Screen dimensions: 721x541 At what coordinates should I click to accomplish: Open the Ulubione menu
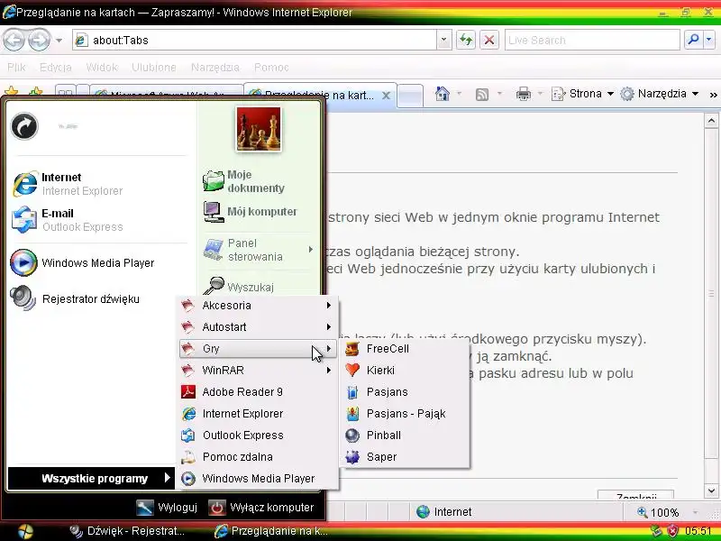(x=153, y=68)
